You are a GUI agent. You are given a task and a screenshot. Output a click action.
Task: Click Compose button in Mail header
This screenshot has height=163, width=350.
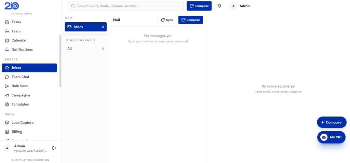191,20
